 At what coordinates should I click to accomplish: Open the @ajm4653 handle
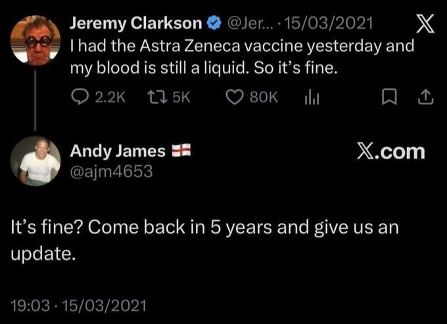(x=112, y=172)
